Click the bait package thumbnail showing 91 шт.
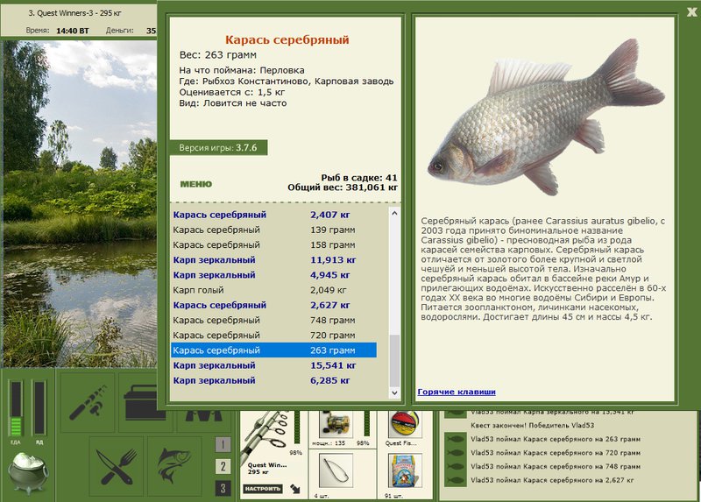 (x=405, y=470)
